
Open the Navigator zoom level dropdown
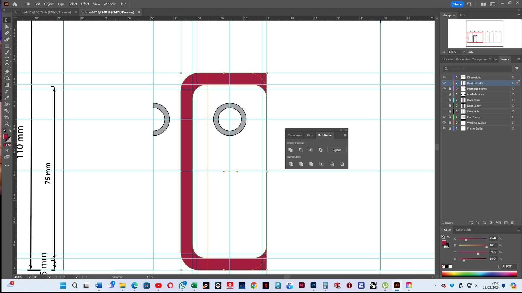point(464,52)
